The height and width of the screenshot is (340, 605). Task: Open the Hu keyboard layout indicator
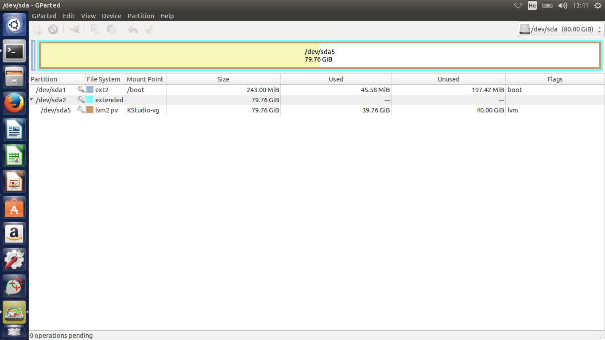532,5
